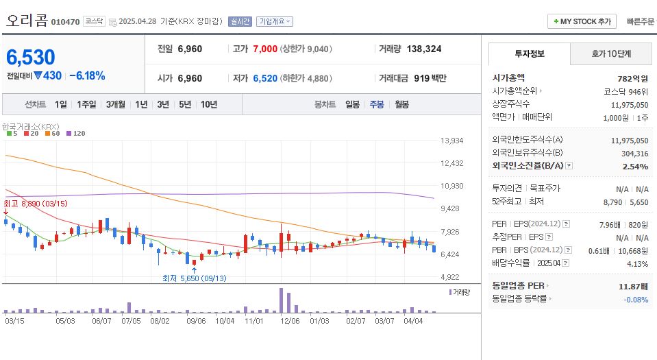This screenshot has width=657, height=360.
Task: Click the 04/04 date label on the chart axis
Action: [413, 321]
